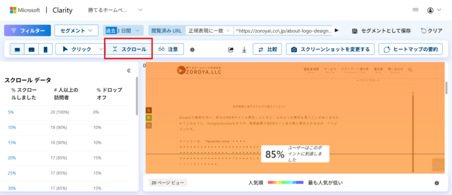The width and height of the screenshot is (452, 195).
Task: Click the heatmap info circle icon
Action: click(x=192, y=50)
